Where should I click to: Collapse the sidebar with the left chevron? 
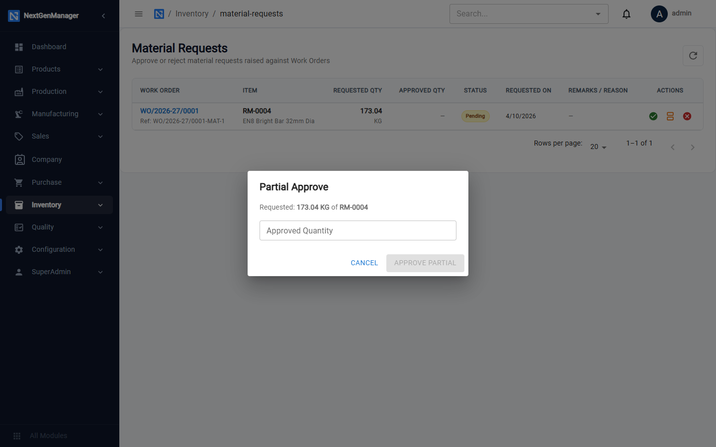(x=103, y=16)
